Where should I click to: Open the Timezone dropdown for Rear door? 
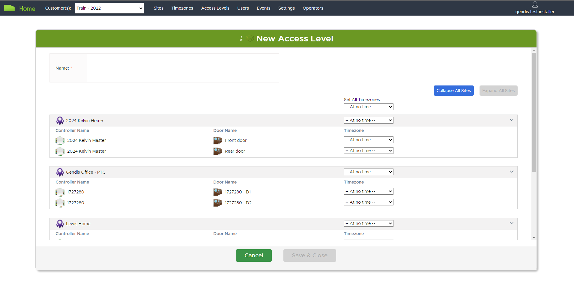pyautogui.click(x=368, y=150)
